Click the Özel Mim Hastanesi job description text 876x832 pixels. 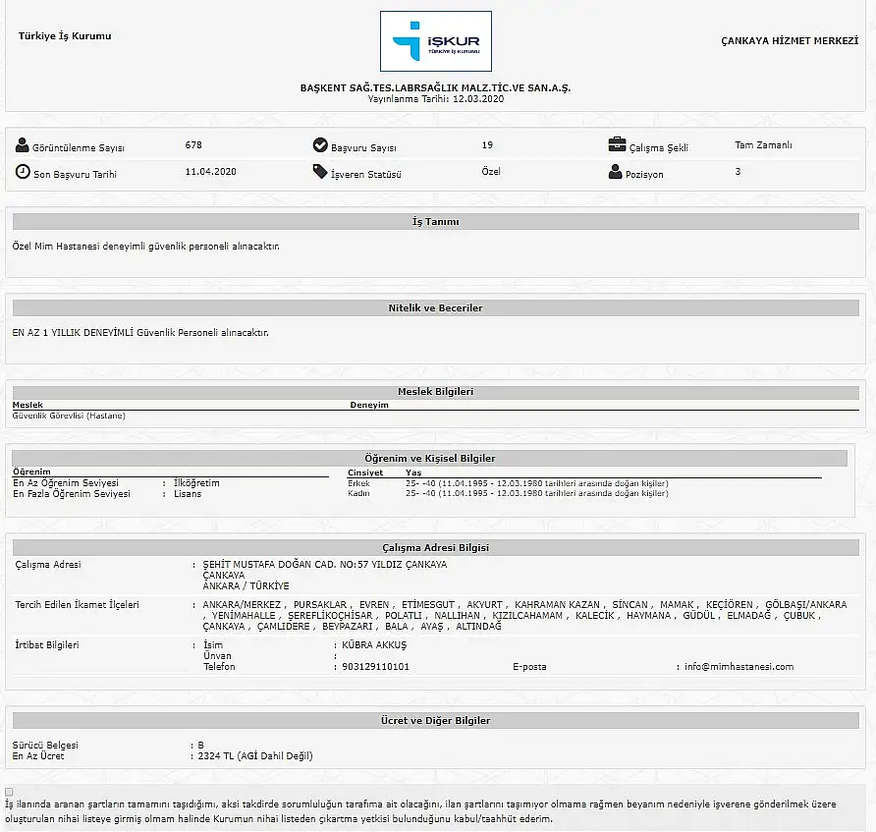click(145, 246)
